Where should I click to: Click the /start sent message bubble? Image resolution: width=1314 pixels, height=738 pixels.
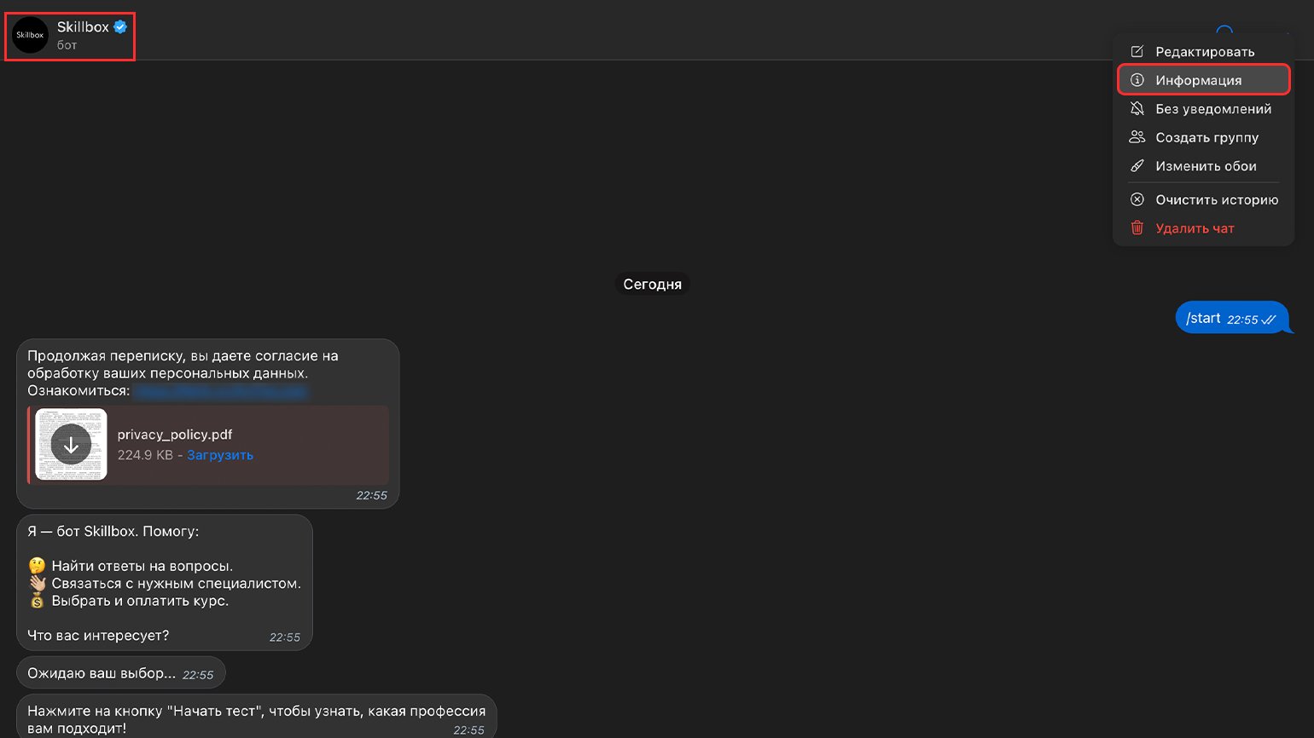(1233, 318)
